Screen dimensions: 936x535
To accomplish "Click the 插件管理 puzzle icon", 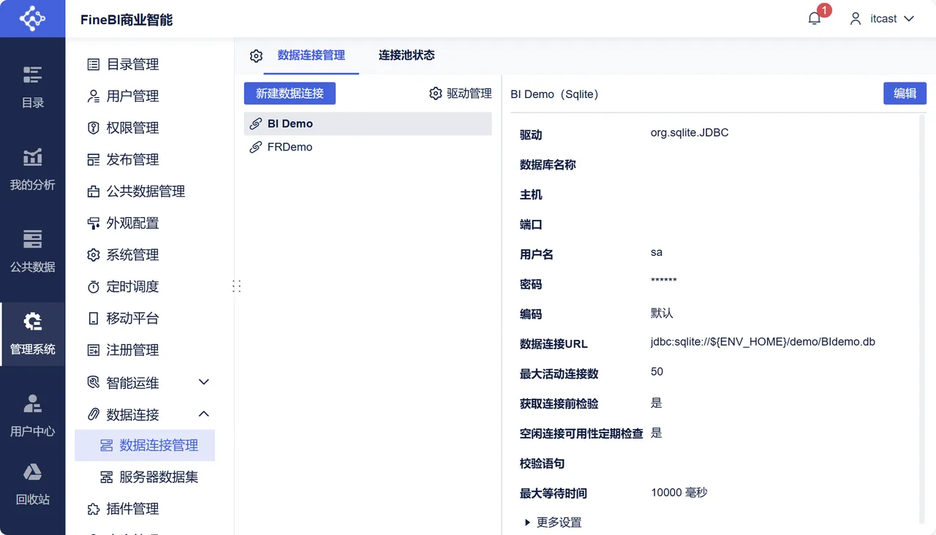I will click(x=94, y=509).
